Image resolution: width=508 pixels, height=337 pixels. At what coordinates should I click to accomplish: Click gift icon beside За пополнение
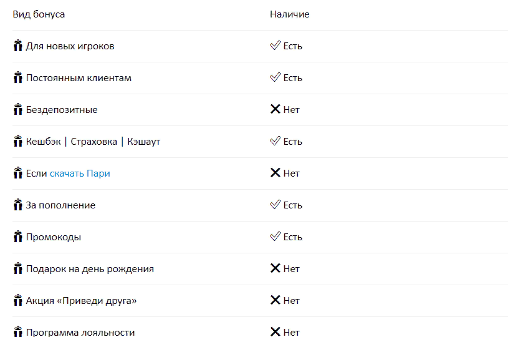tap(18, 204)
